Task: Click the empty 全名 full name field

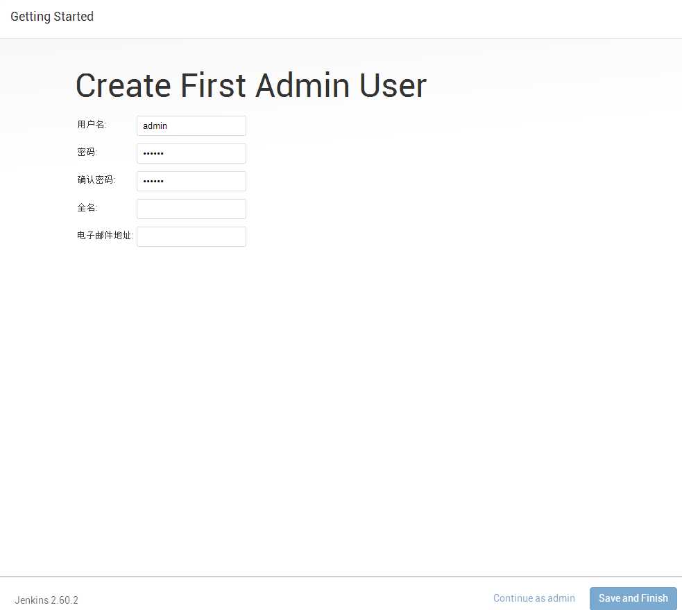Action: (x=191, y=209)
